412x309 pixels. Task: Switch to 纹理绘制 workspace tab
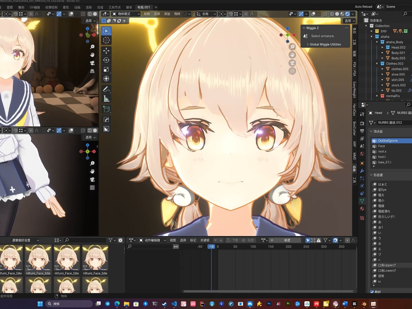click(x=51, y=7)
